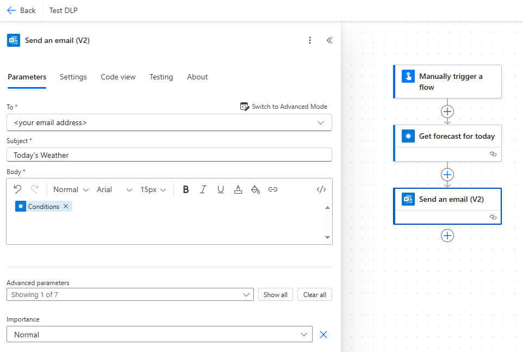Click the body scrollbar up arrow
The width and height of the screenshot is (523, 352).
[327, 207]
